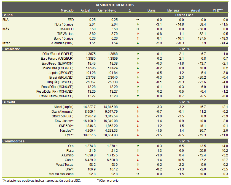
Task: Click the Nikkei actual value 14,327.7
Action: [x=89, y=107]
